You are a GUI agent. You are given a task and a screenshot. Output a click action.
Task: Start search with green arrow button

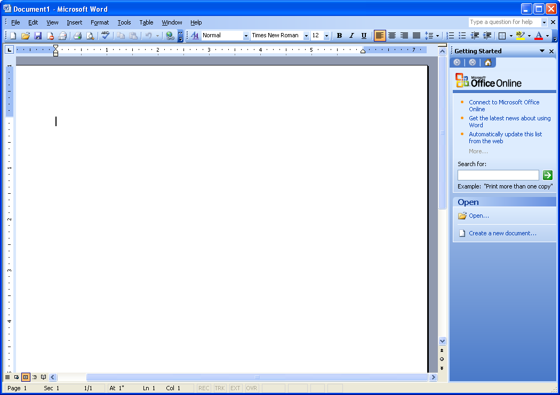(548, 175)
